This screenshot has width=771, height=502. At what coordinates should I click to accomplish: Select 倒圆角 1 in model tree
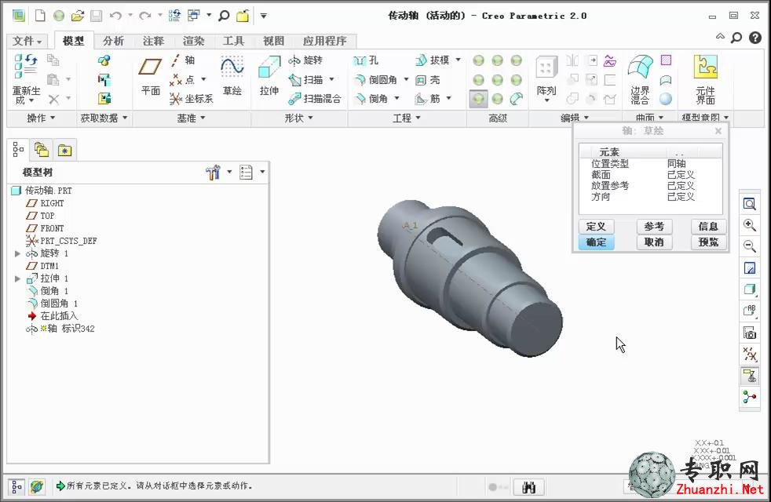pos(52,304)
